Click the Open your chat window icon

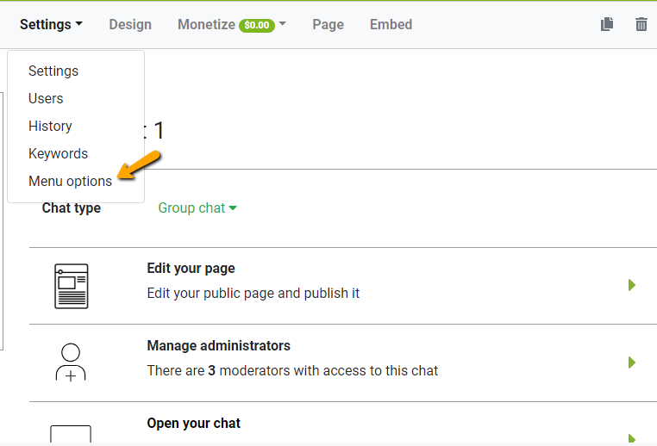tap(71, 434)
